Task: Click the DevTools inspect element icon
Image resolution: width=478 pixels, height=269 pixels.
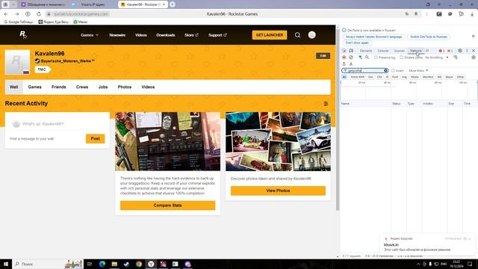Action: pos(344,51)
